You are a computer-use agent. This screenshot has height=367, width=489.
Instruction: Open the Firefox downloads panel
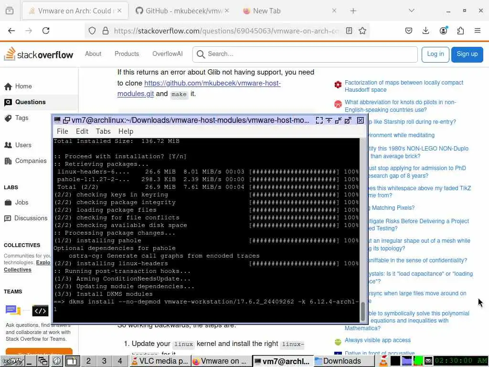pyautogui.click(x=425, y=31)
